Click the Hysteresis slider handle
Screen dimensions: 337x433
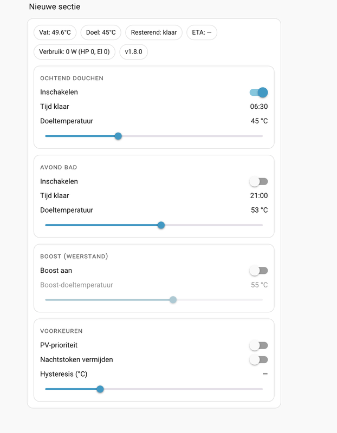pyautogui.click(x=100, y=389)
